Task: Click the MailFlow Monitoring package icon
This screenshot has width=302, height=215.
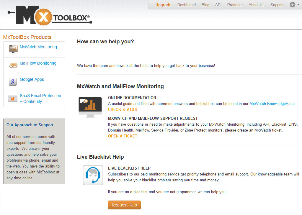Action: pos(13,65)
